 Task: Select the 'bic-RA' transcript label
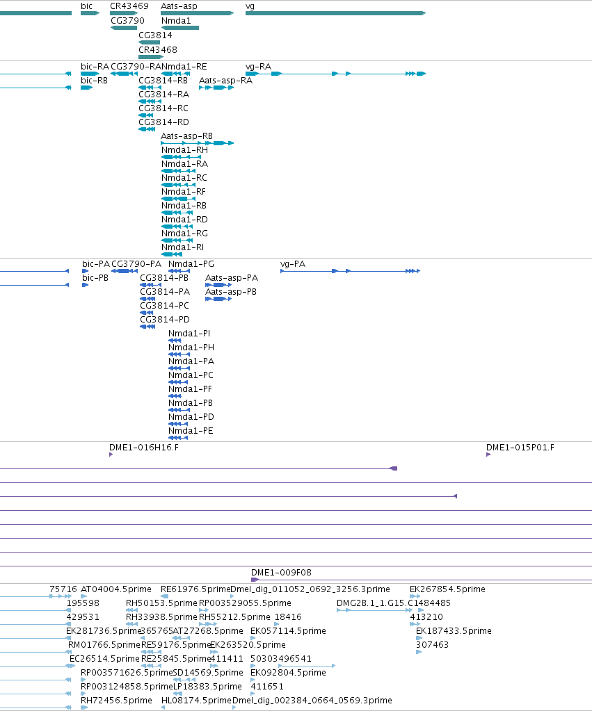tap(95, 67)
